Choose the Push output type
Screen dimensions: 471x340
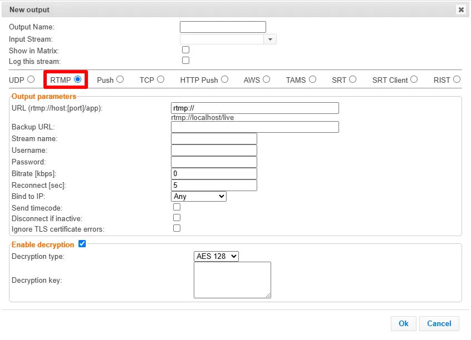click(x=120, y=79)
